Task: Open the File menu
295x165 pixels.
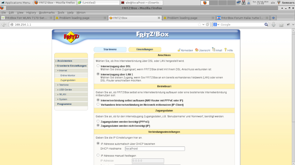Action: 4,12
